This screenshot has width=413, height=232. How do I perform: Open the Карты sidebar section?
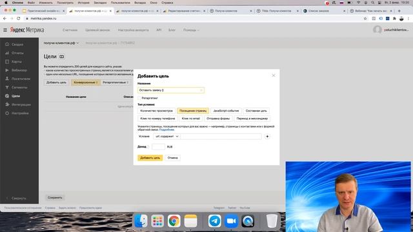(17, 62)
